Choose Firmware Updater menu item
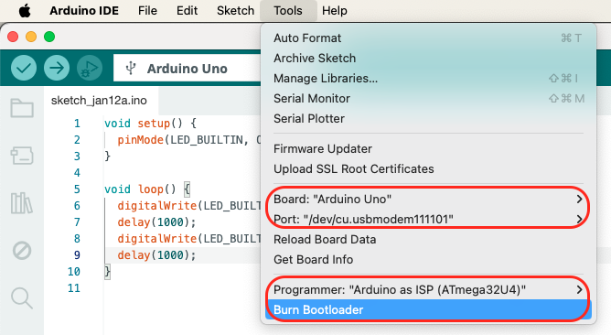The image size is (611, 335). [429, 148]
